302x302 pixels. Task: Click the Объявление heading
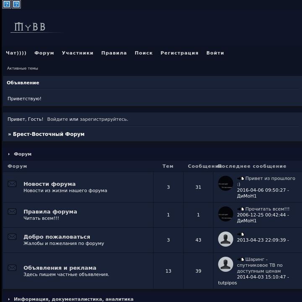23,83
